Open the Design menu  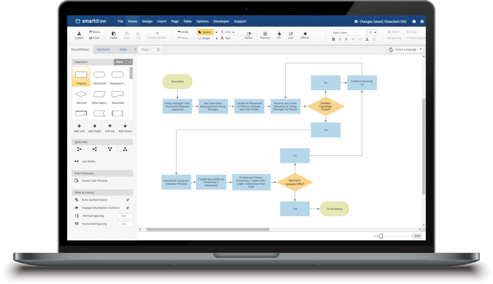coord(147,21)
